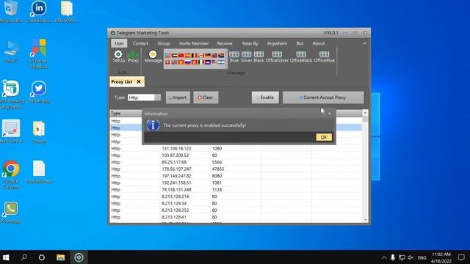This screenshot has height=264, width=470.
Task: Select proxy row 176.56.107.247
Action: tap(236, 169)
